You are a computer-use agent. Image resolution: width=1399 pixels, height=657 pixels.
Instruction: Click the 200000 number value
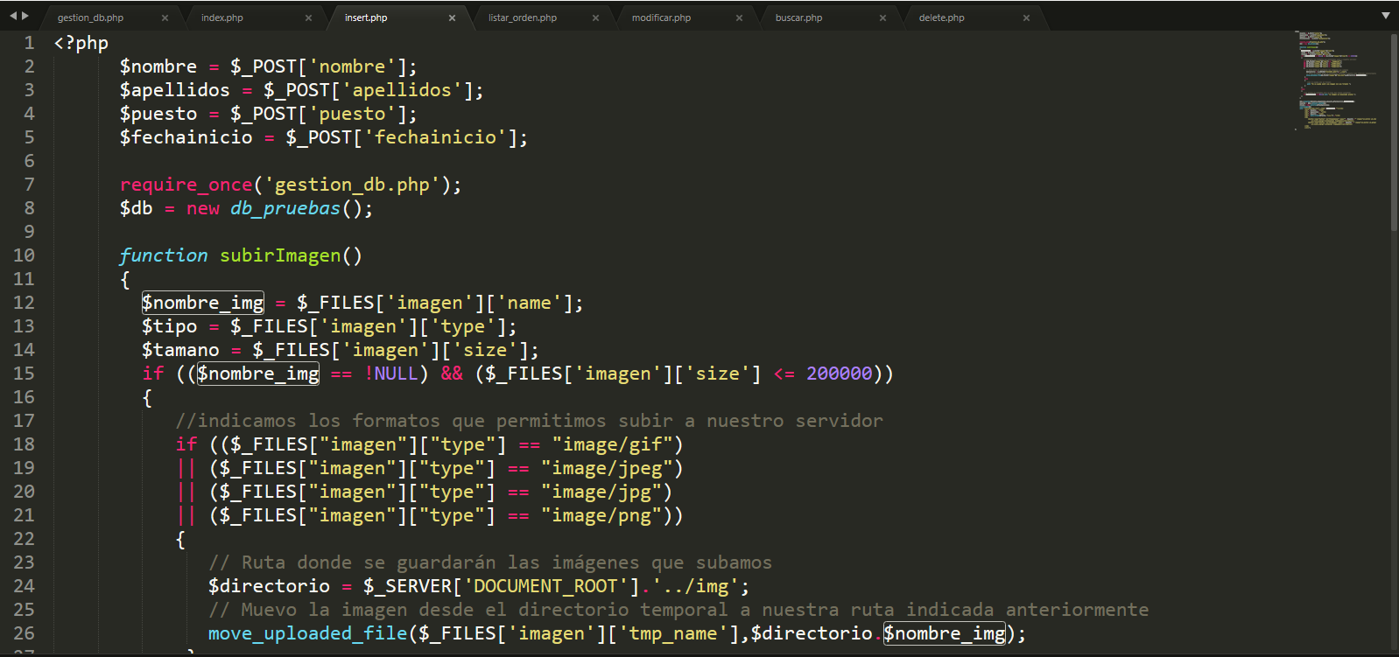tap(840, 374)
